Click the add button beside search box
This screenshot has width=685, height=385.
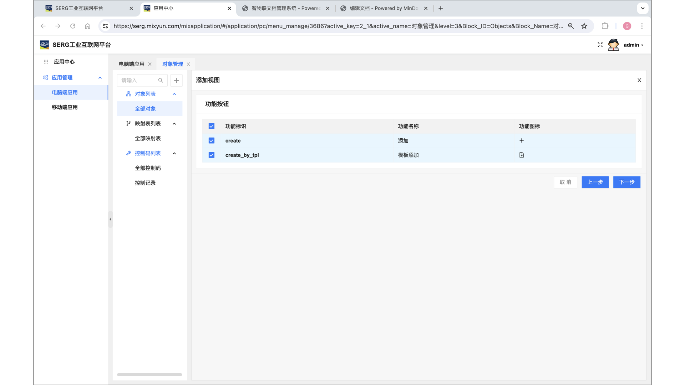(x=176, y=81)
